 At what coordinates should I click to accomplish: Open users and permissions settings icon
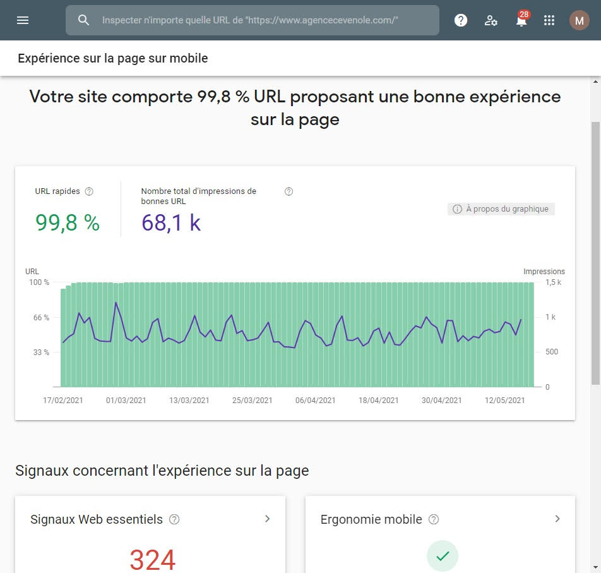(491, 20)
